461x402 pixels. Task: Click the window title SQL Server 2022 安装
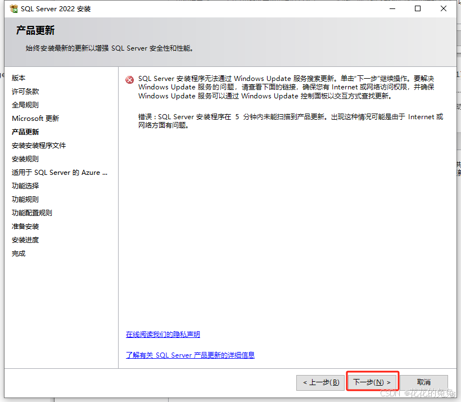click(56, 9)
